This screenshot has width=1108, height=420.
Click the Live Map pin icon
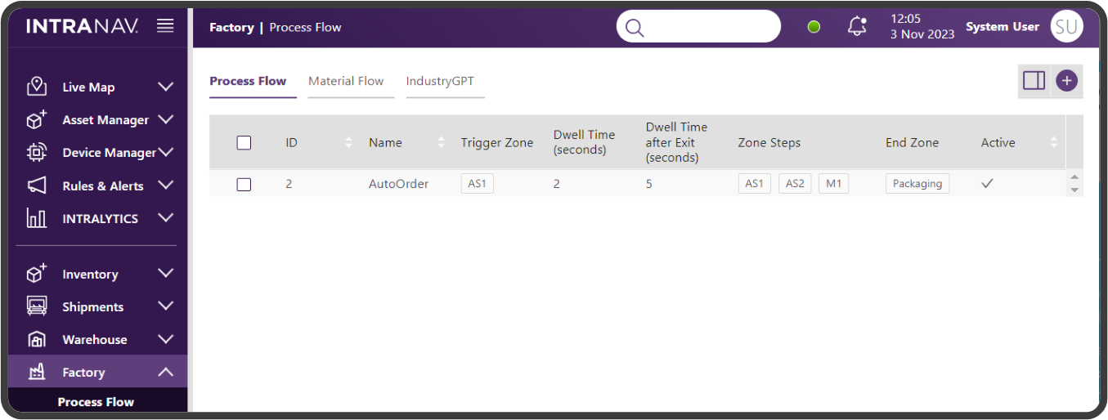tap(36, 87)
